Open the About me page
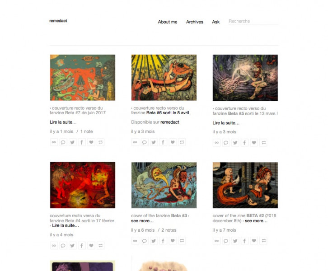Viewport: 328px width, 271px height. (168, 22)
